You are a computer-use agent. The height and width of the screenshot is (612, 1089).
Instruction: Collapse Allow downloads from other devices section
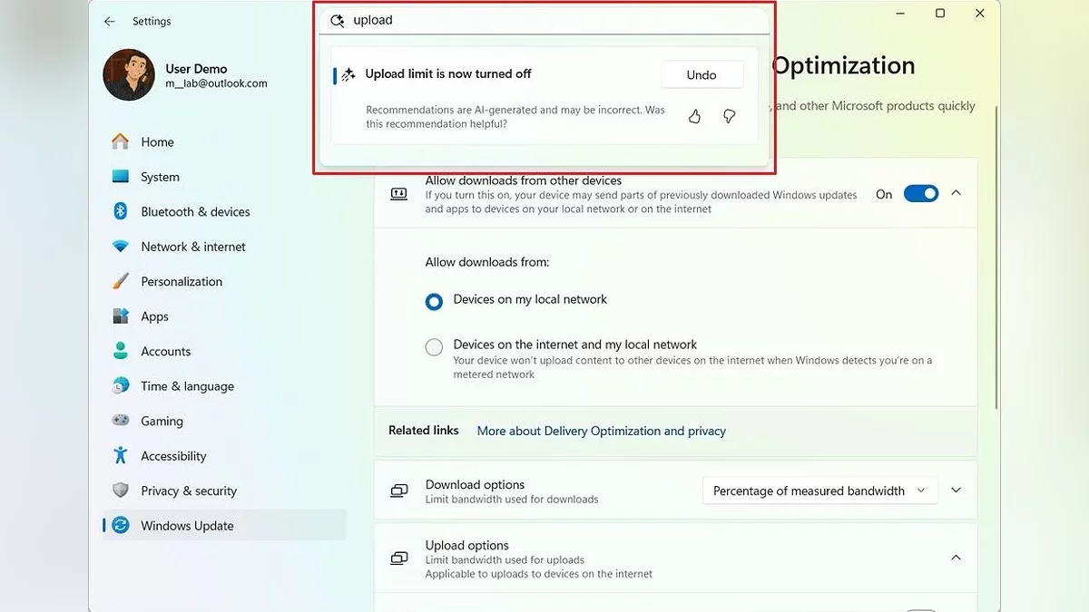(956, 193)
